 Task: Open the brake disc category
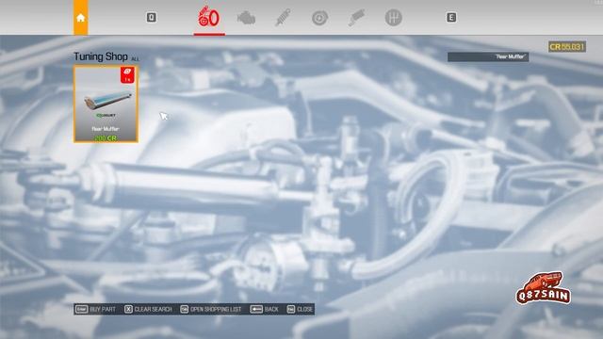coord(319,18)
